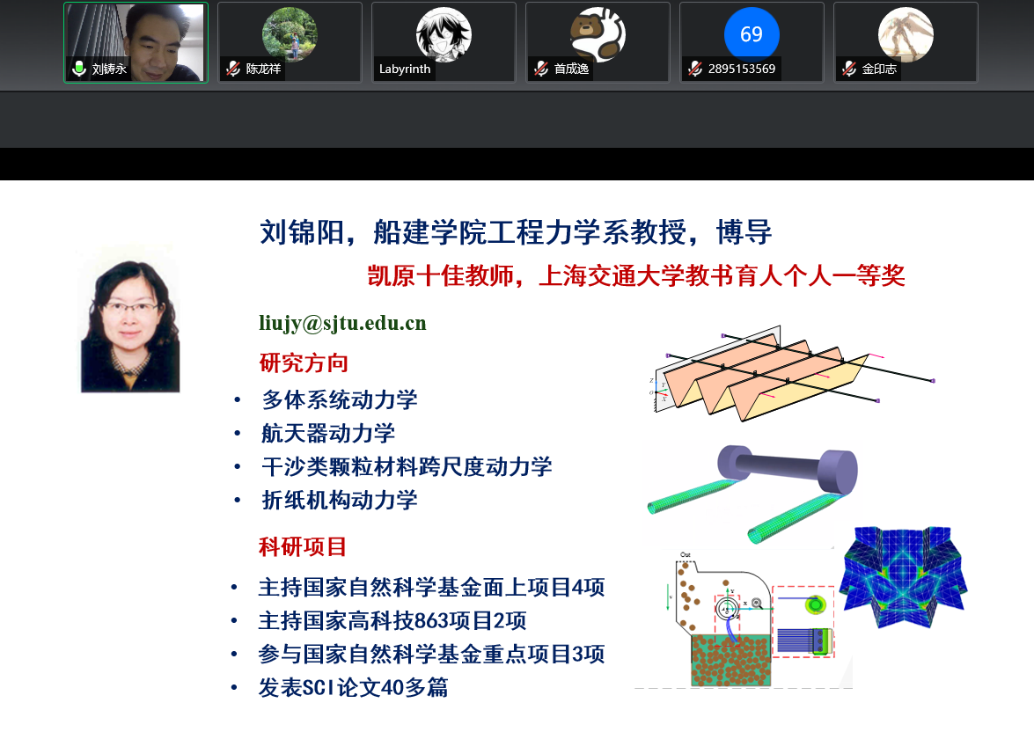The width and height of the screenshot is (1034, 754).
Task: Select 刘铸永's video tile
Action: 136,42
